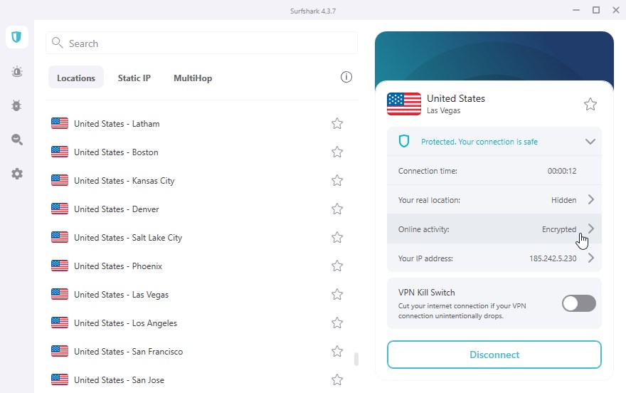Favorite United States - Denver star
The image size is (626, 393).
point(337,209)
